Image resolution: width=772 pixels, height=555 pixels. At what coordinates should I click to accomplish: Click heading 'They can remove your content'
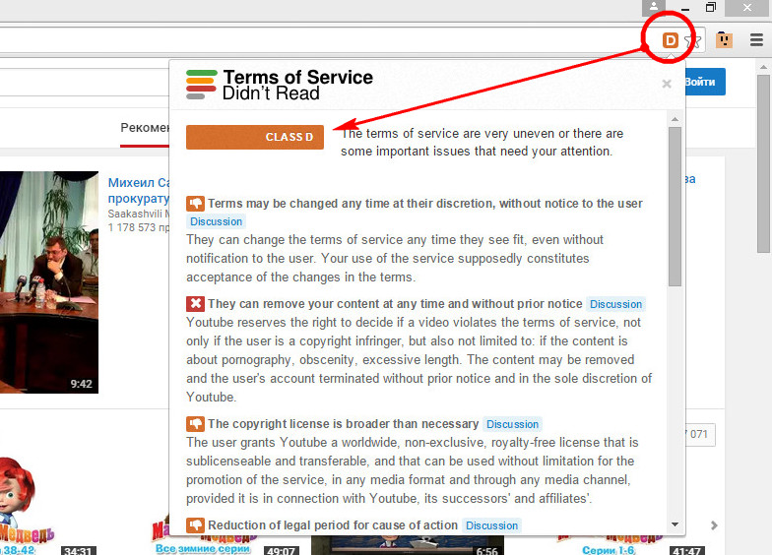coord(395,303)
